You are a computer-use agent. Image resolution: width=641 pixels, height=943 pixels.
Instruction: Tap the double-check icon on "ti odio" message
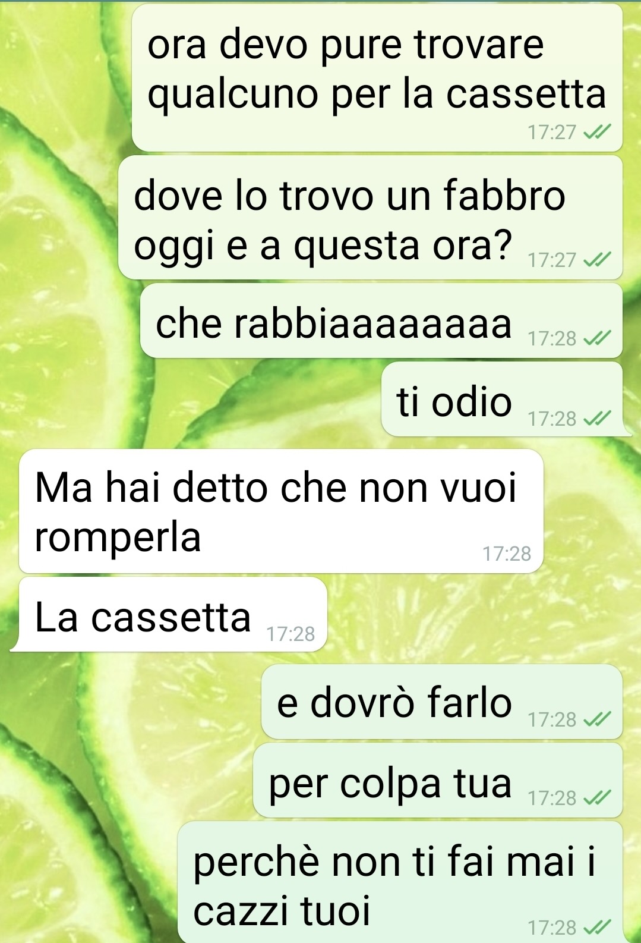[596, 419]
